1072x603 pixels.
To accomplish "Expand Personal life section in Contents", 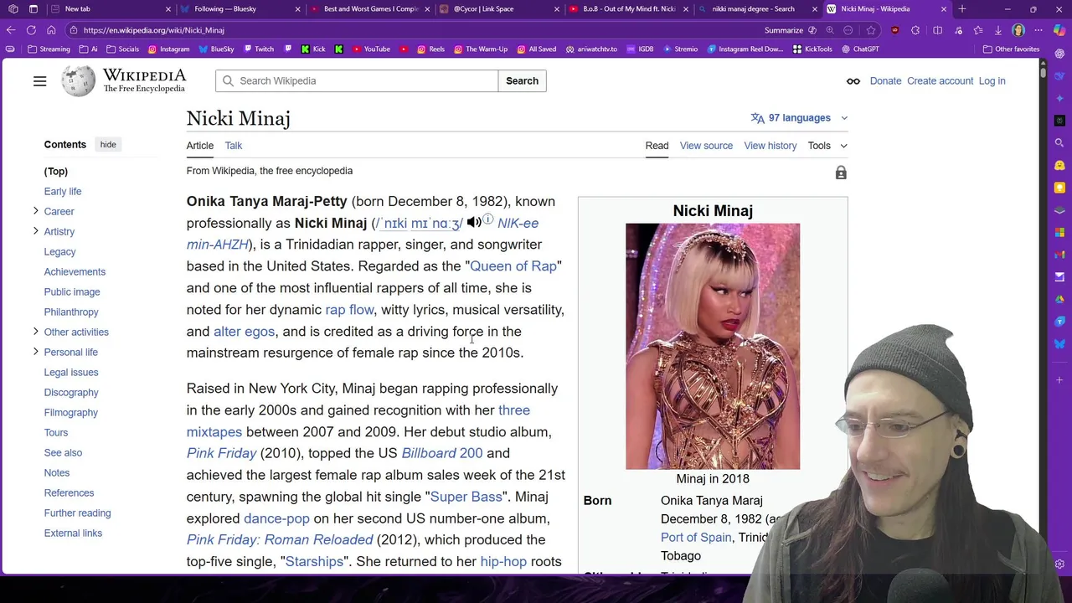I will tap(35, 352).
